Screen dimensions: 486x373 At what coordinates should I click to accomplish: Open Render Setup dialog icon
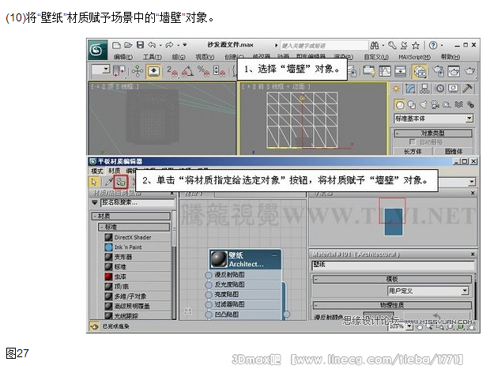tap(439, 71)
